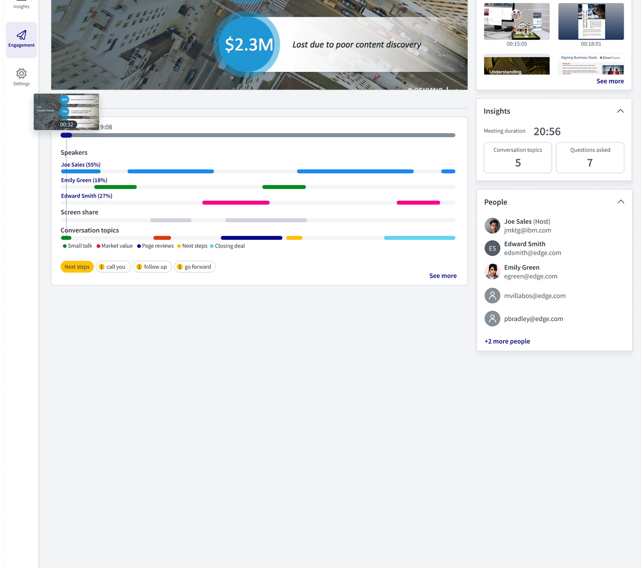Screen dimensions: 641x568
Task: Click the pbradley@edge.com placeholder avatar
Action: 492,319
